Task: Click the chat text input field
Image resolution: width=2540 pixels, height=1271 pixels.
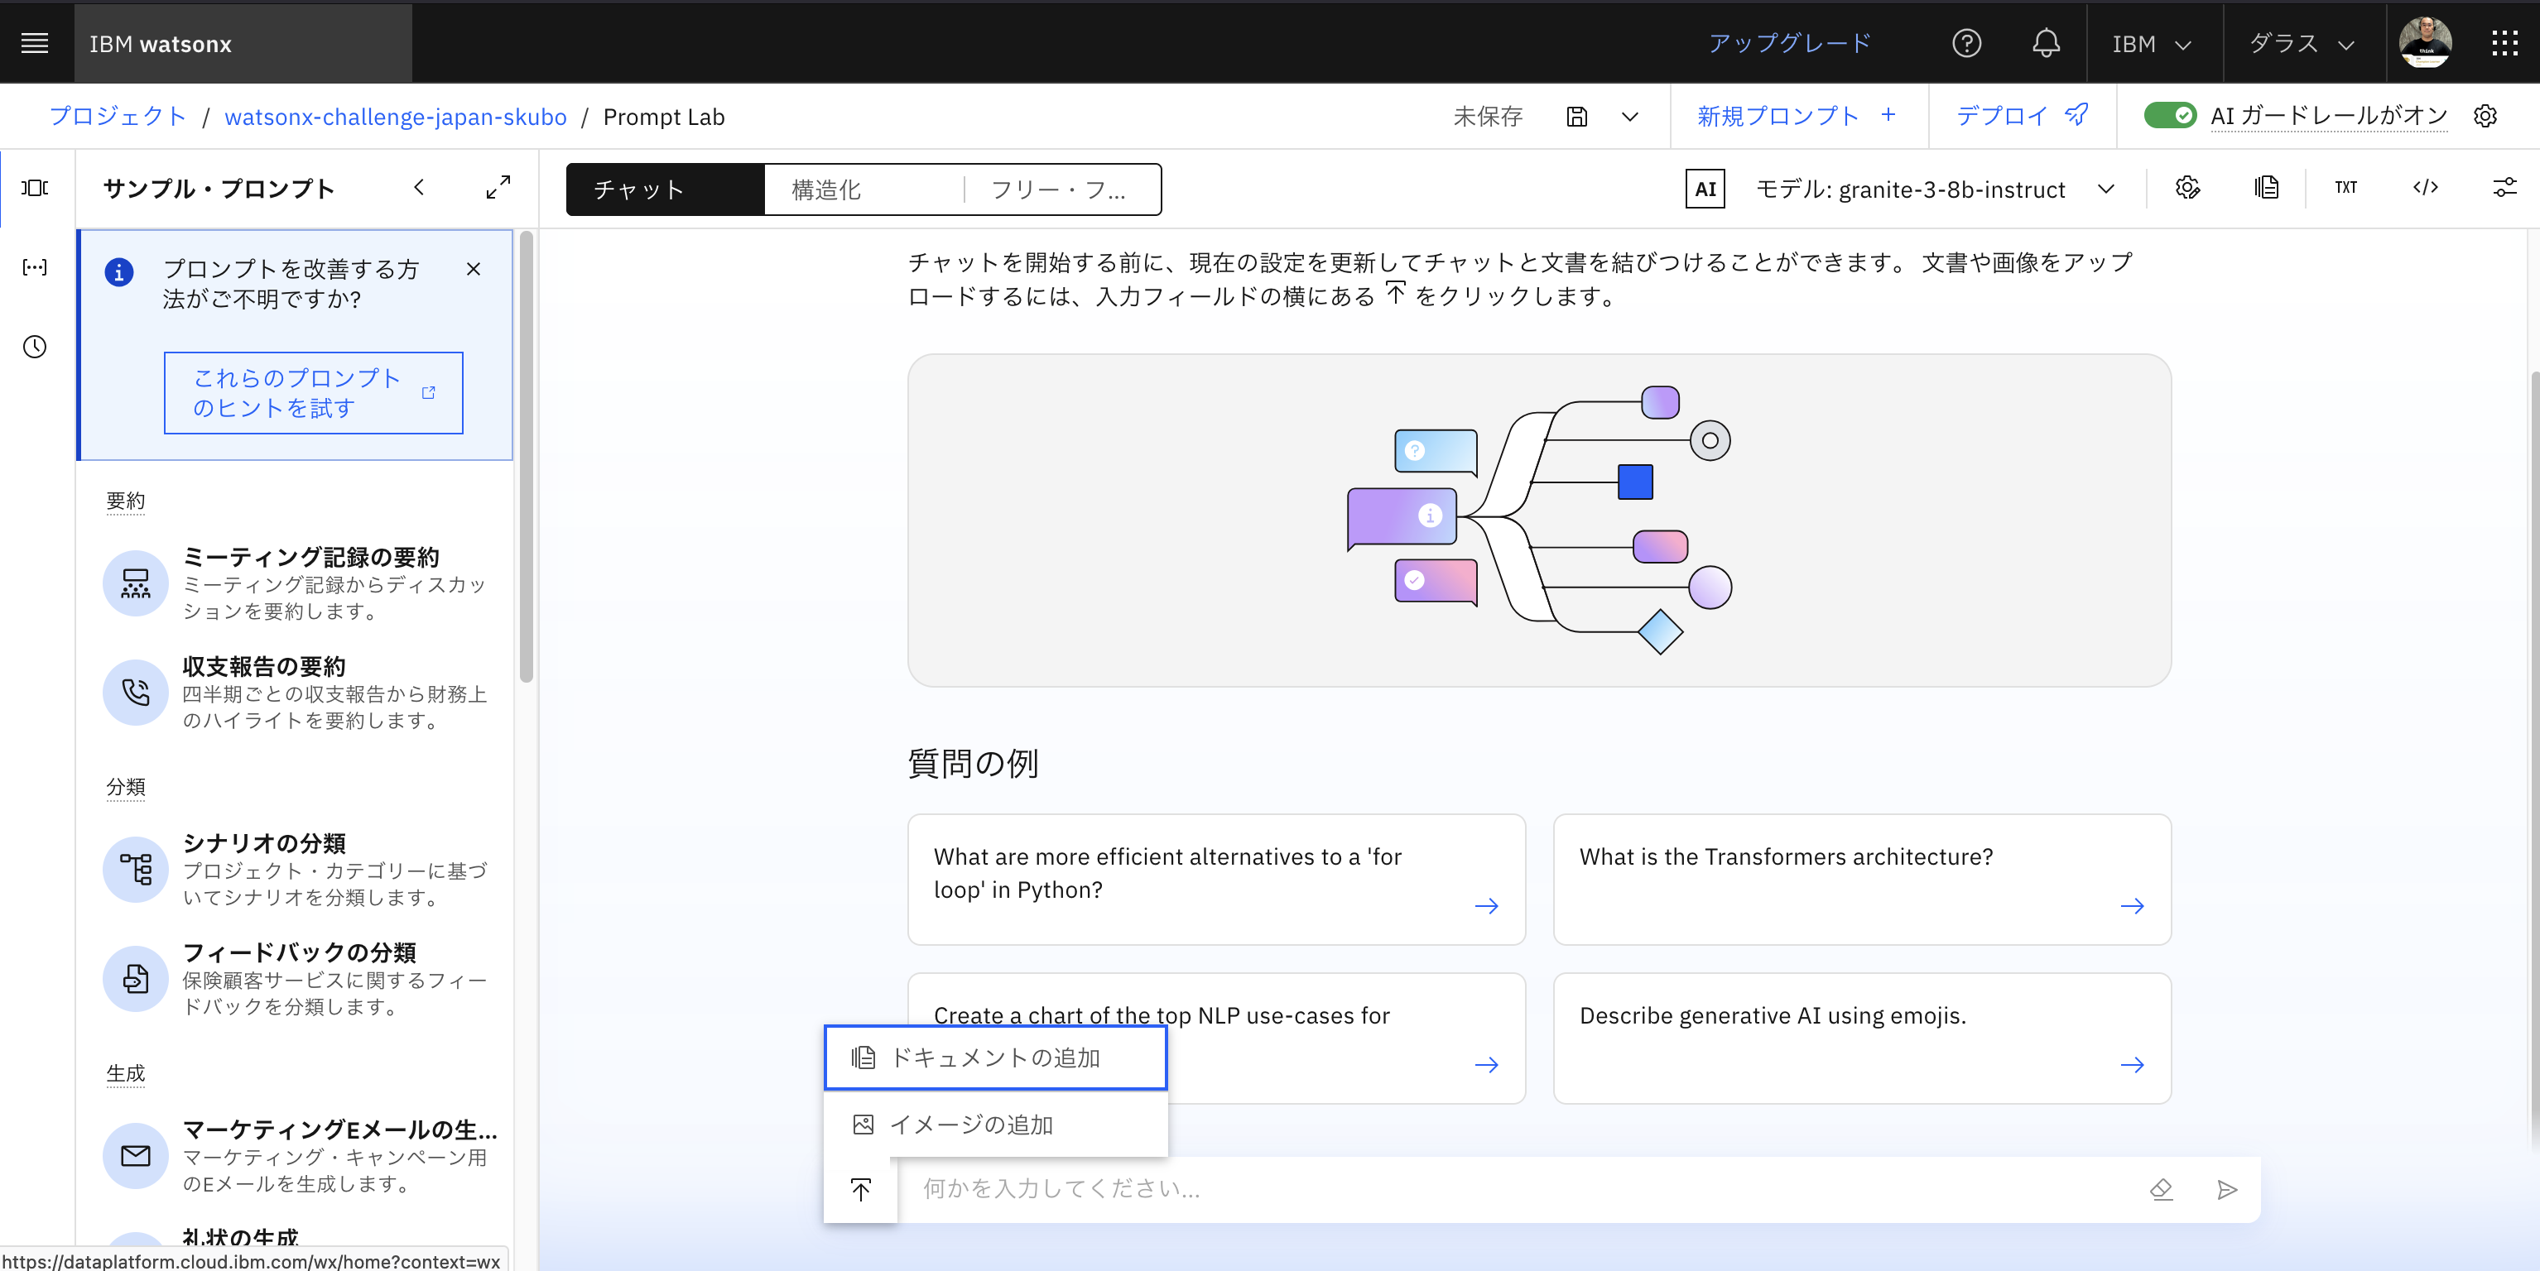Action: [x=1518, y=1189]
